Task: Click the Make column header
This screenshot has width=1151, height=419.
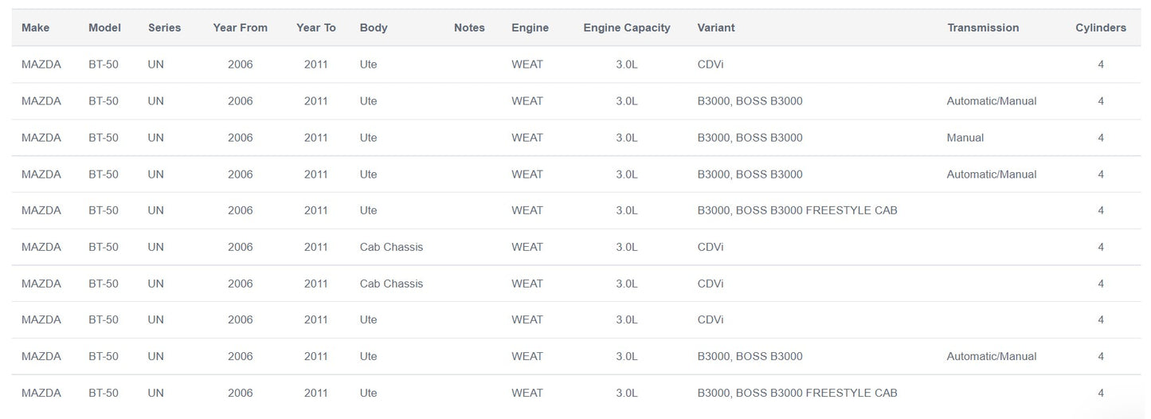Action: [x=35, y=28]
